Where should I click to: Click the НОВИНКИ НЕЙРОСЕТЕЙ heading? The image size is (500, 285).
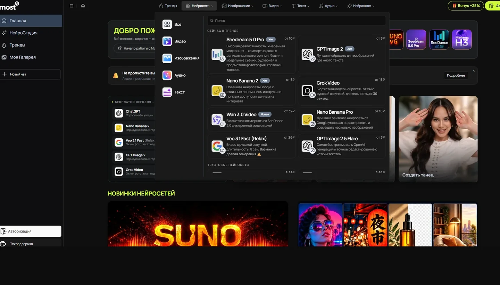click(141, 194)
